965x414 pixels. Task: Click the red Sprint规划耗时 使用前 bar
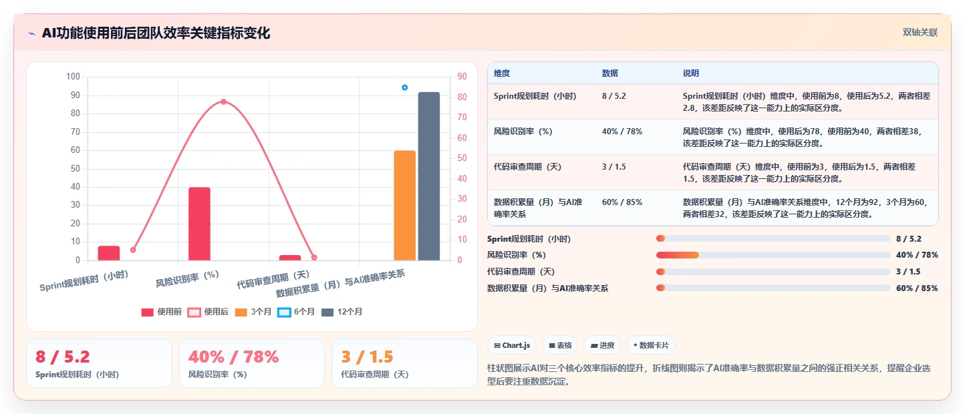(x=109, y=253)
